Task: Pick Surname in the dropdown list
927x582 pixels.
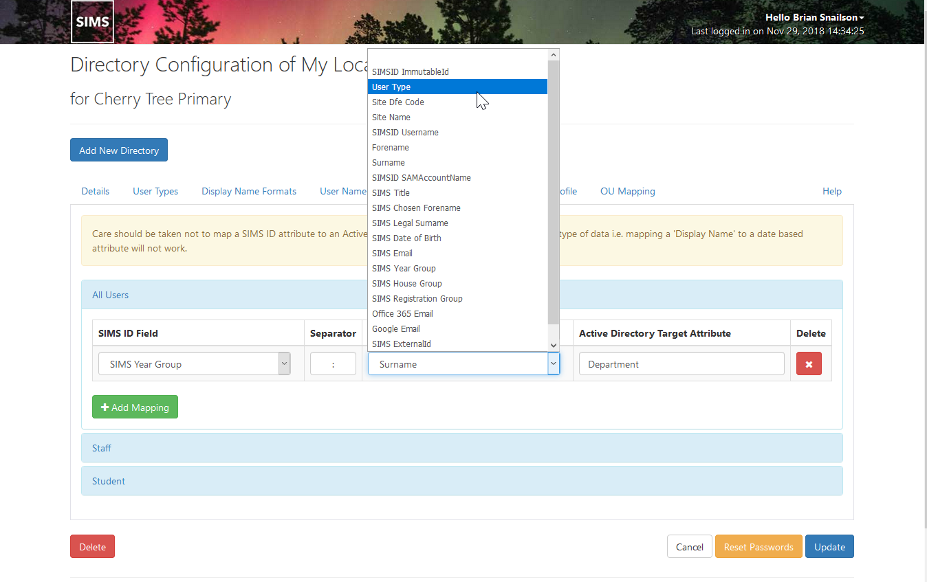Action: pos(457,162)
